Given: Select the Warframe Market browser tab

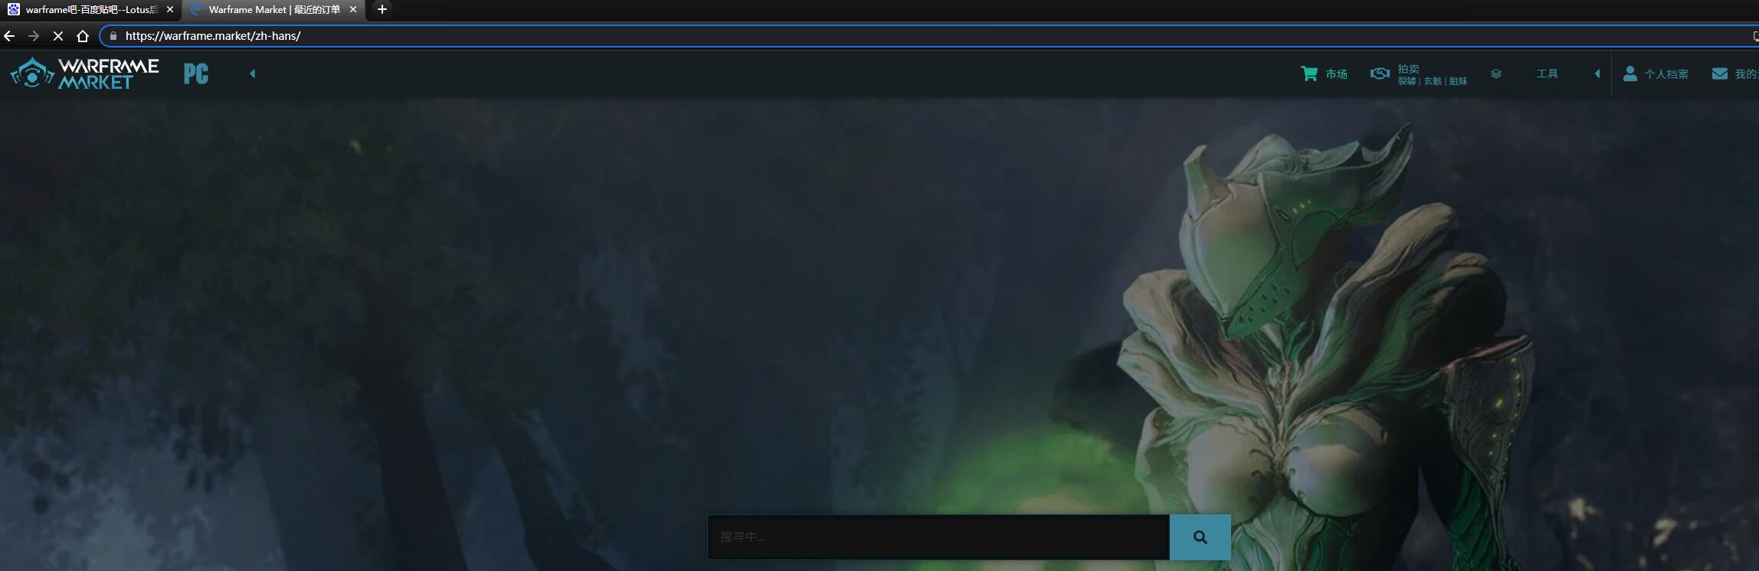Looking at the screenshot, I should (274, 10).
